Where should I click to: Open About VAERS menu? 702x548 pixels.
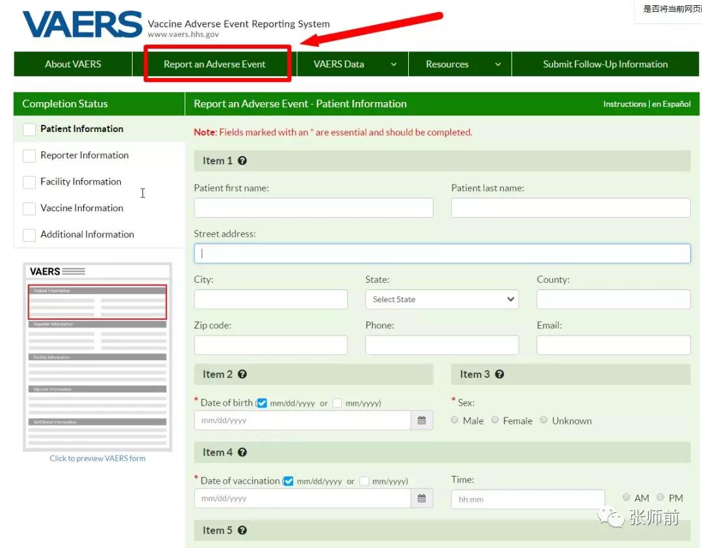tap(73, 64)
